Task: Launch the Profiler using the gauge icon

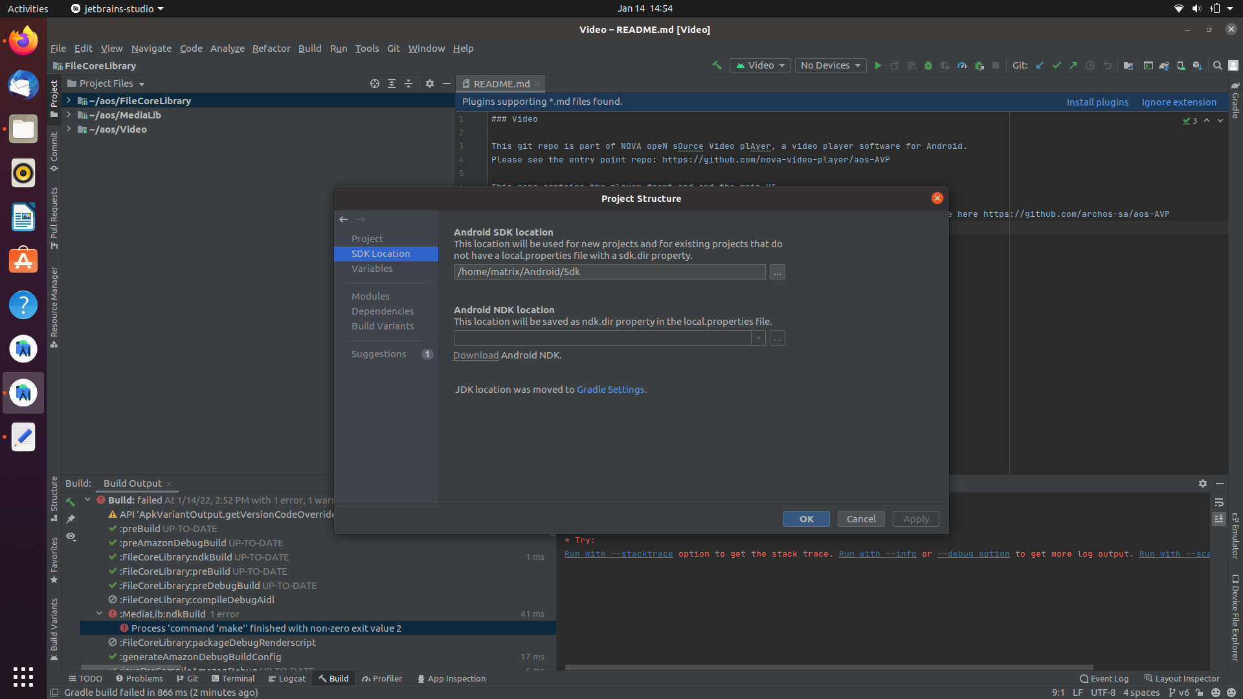Action: point(963,65)
